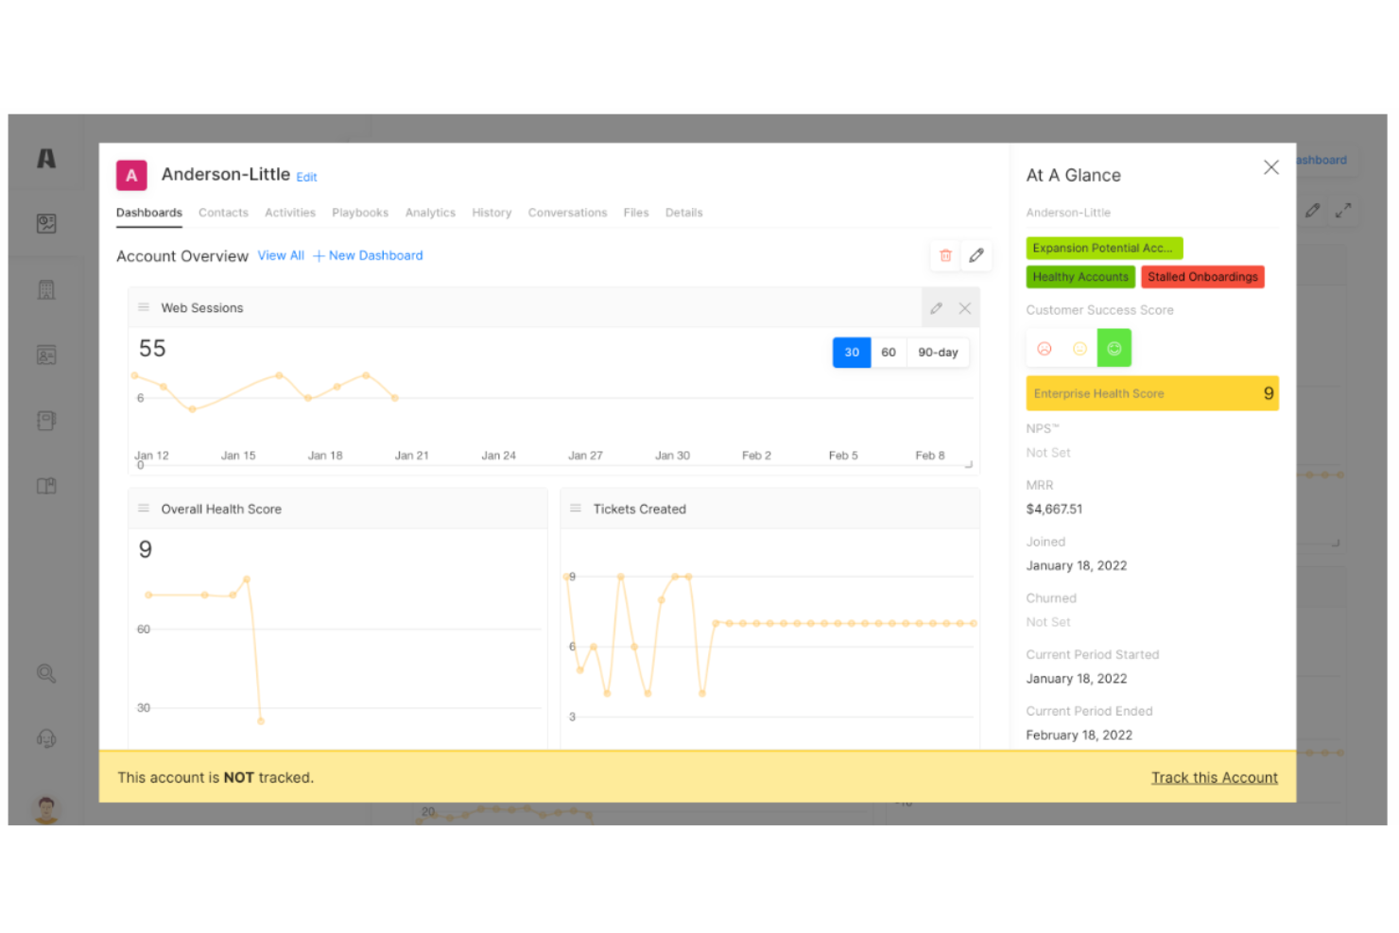Open the Web Sessions widget drag handle menu
The width and height of the screenshot is (1399, 933).
143,307
